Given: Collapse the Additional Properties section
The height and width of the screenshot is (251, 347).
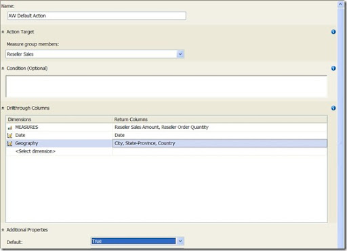Looking at the screenshot, I should (x=3, y=230).
